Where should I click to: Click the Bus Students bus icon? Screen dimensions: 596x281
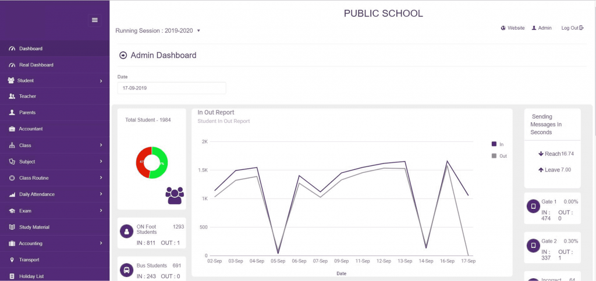(x=126, y=271)
